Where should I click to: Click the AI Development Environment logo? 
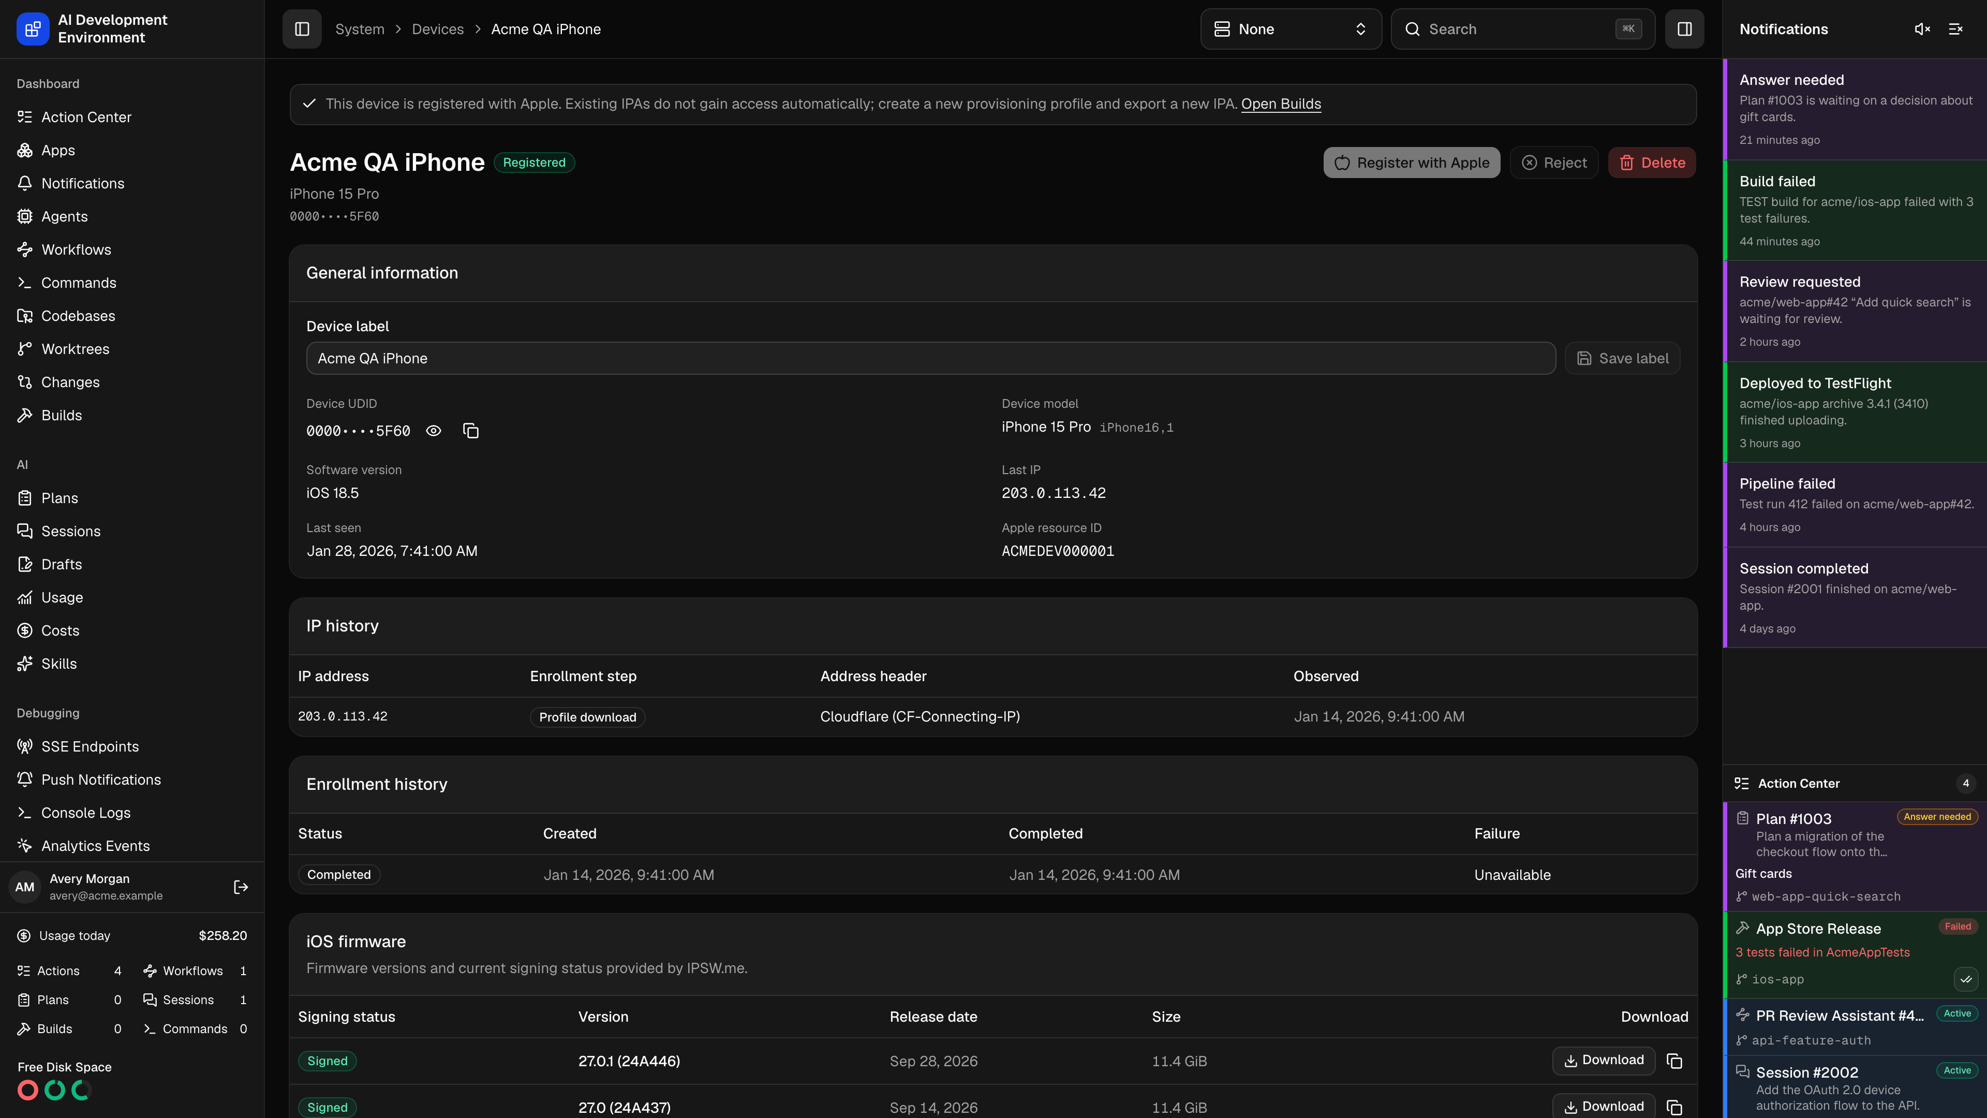[x=33, y=28]
